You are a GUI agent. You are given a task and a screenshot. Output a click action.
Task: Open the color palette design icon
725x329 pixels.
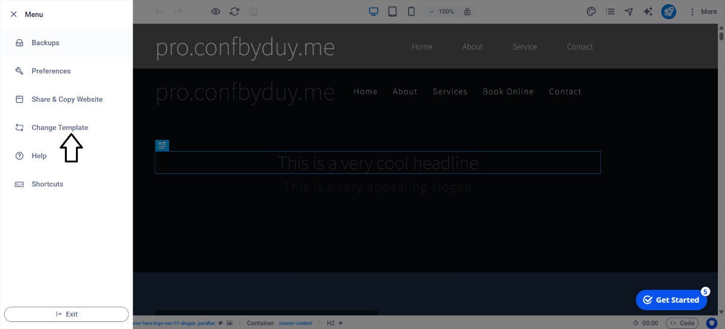point(591,12)
